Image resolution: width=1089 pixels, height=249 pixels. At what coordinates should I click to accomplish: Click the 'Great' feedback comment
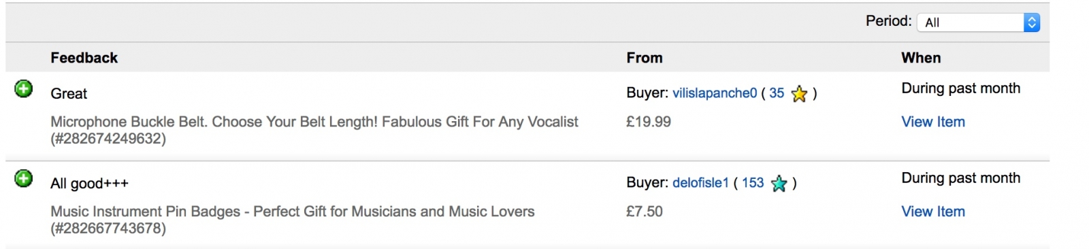(69, 94)
